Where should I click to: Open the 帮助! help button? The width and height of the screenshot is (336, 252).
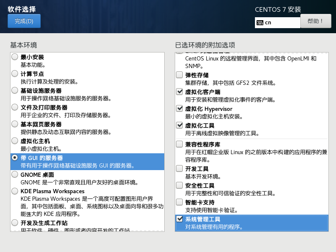316,21
